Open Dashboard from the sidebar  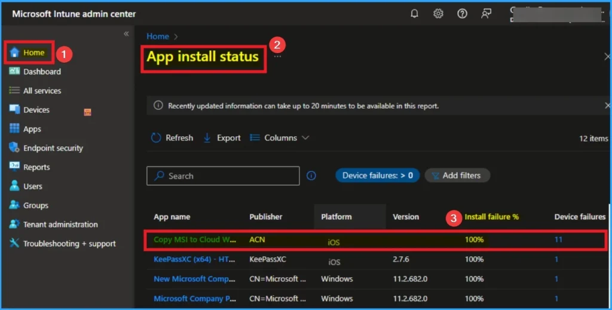coord(42,72)
